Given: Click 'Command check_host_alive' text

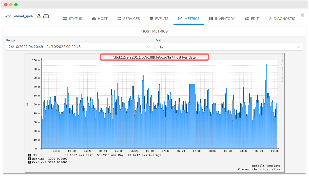Looking at the screenshot, I should (x=259, y=169).
